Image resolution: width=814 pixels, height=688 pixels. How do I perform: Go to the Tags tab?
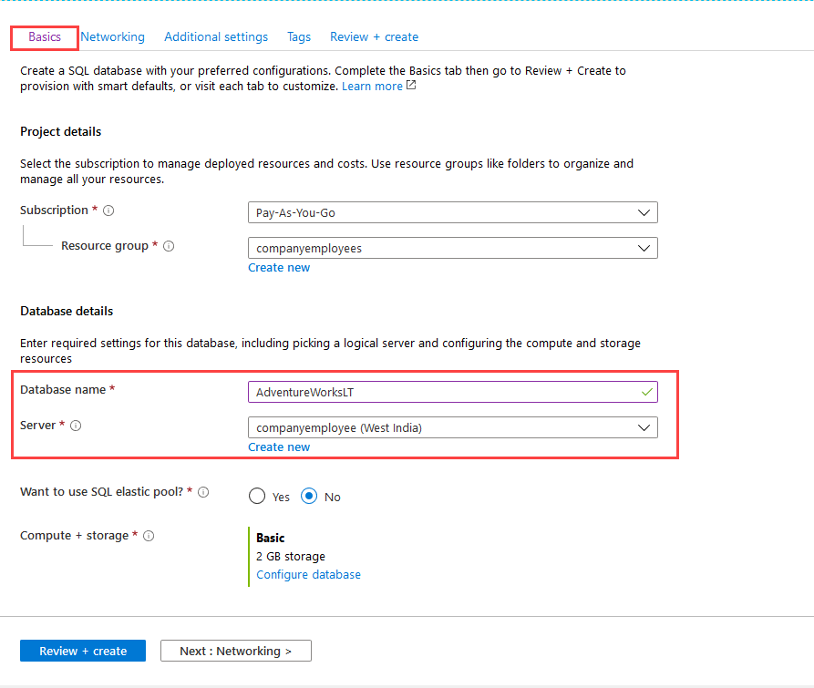pos(299,37)
